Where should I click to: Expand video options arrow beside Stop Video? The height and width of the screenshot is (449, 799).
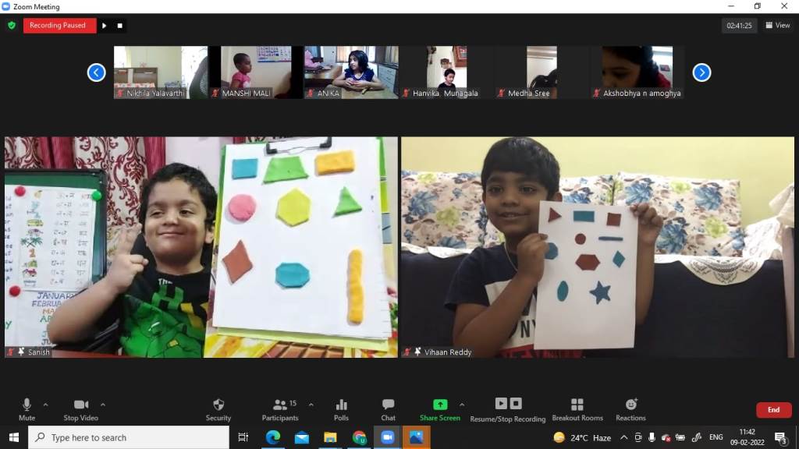[103, 405]
